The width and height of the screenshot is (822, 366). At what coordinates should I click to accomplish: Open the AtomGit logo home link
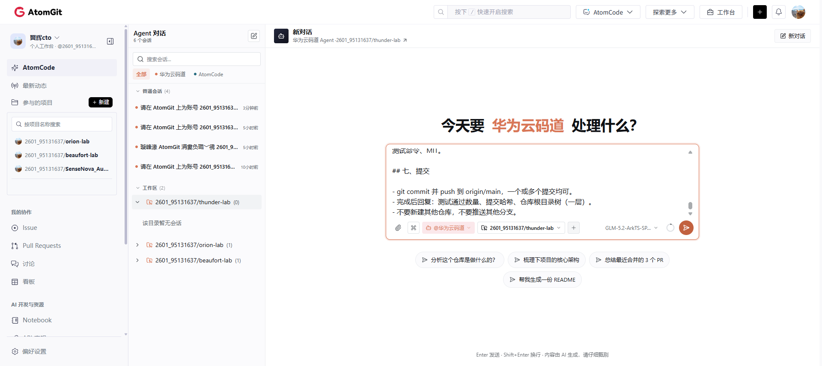tap(38, 12)
